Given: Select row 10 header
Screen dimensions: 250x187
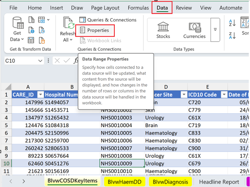Looking at the screenshot, I should click(6, 164).
